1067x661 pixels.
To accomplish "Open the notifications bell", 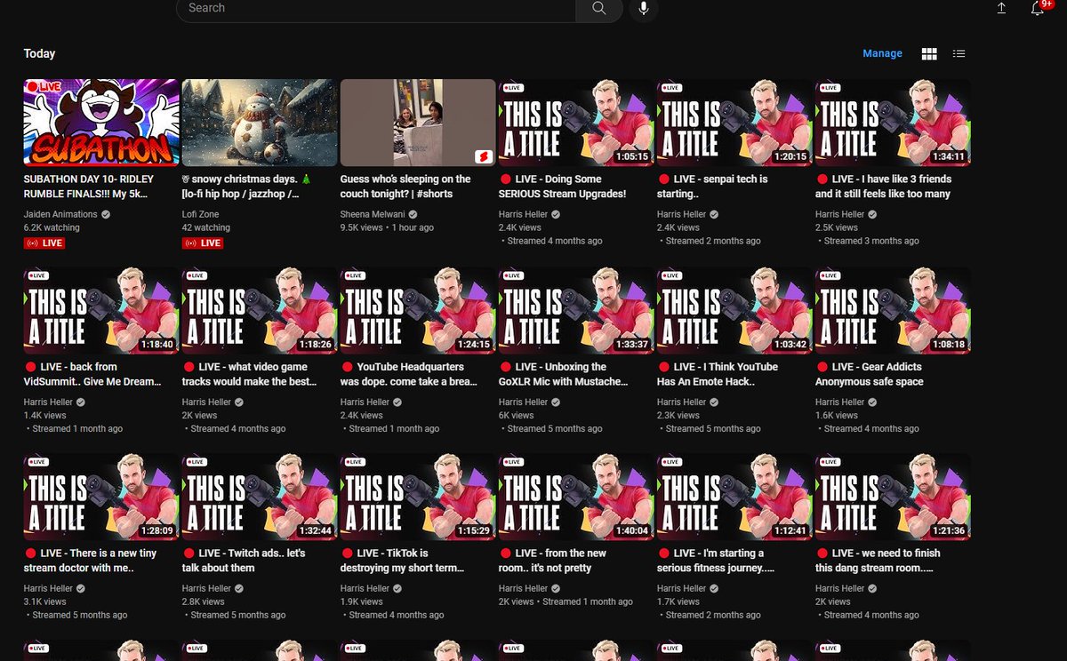I will click(x=1037, y=8).
